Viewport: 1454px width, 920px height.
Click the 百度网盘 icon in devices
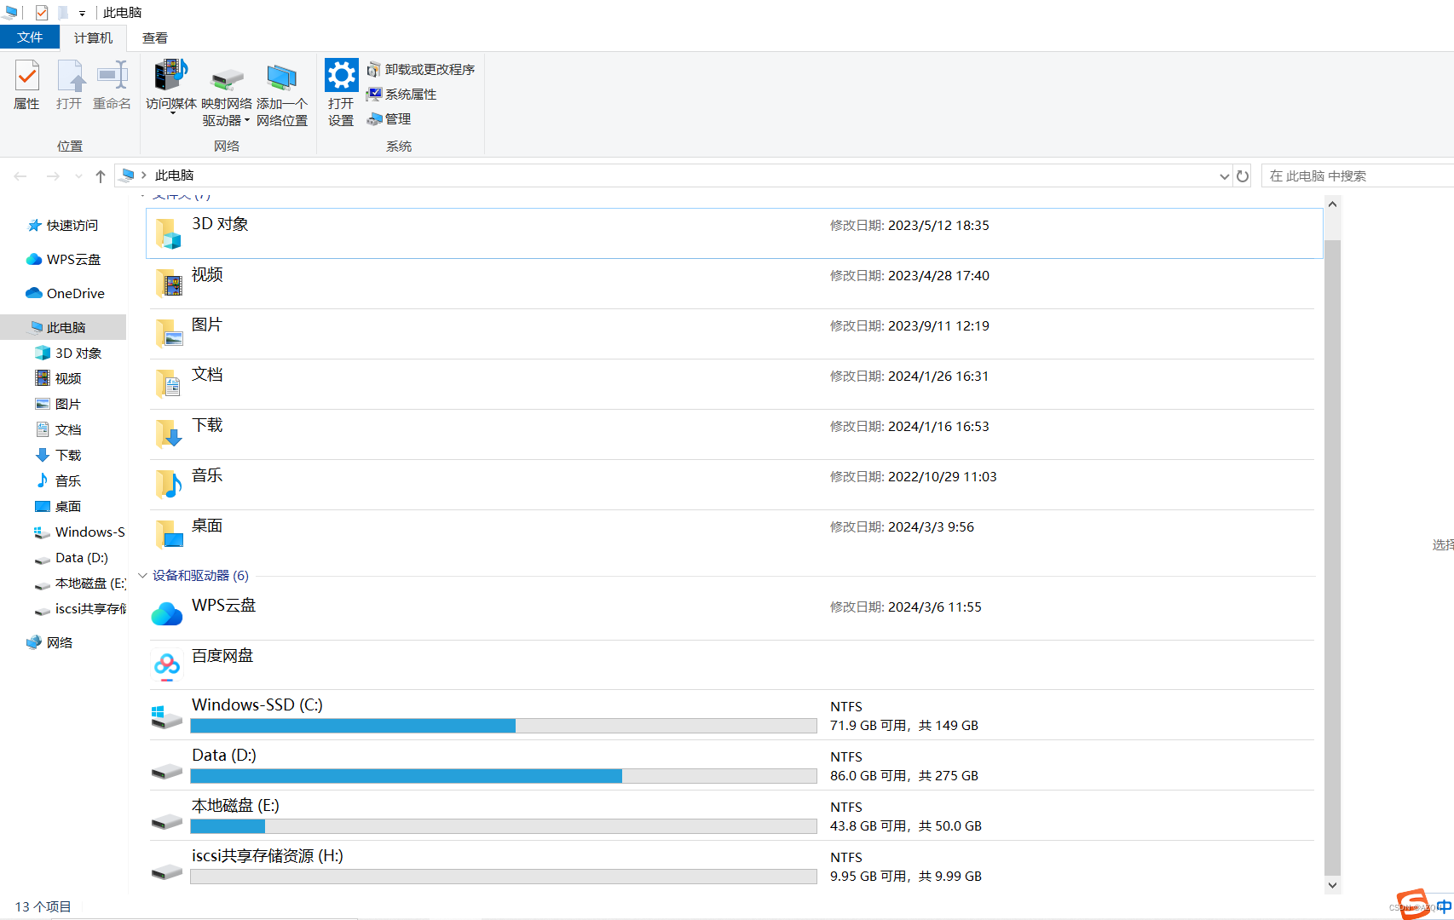click(167, 664)
